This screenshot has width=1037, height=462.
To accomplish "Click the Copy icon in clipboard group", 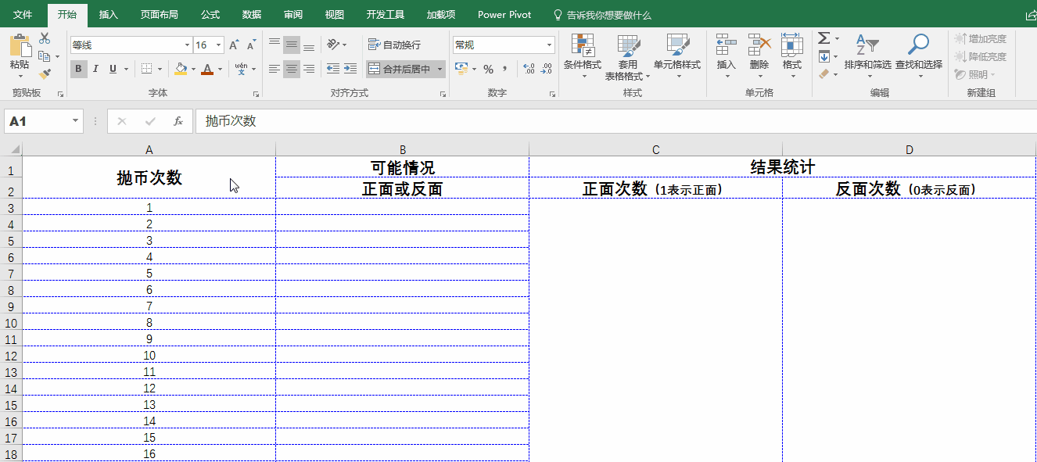I will click(x=45, y=56).
